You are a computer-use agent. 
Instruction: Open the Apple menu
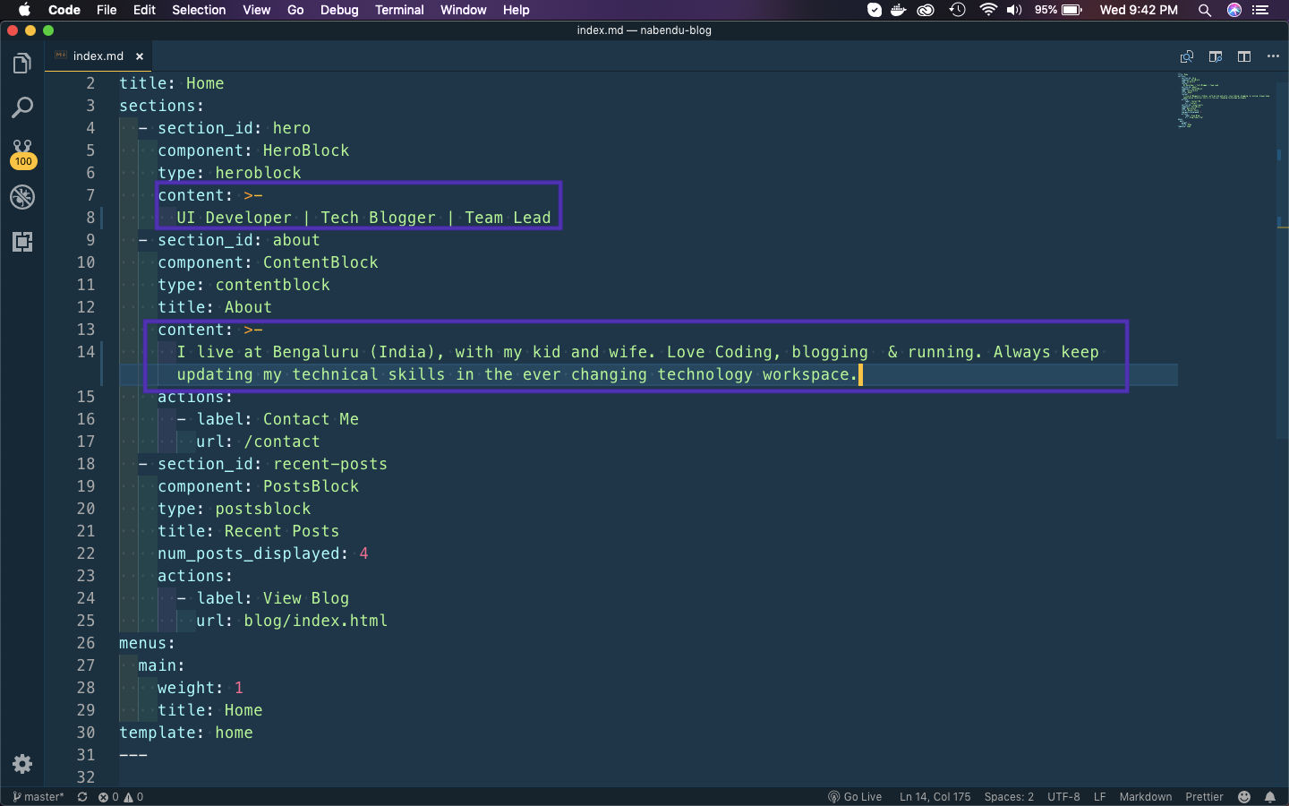coord(24,10)
